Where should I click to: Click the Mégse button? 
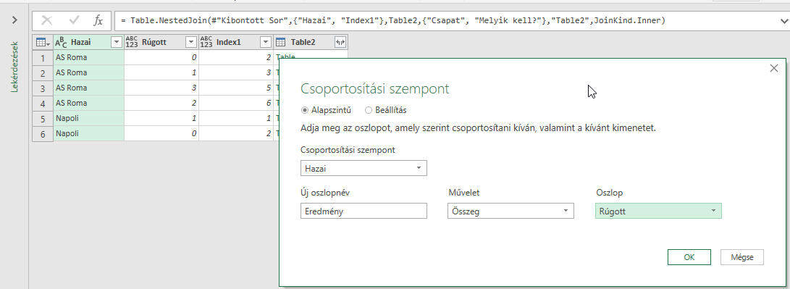(742, 256)
